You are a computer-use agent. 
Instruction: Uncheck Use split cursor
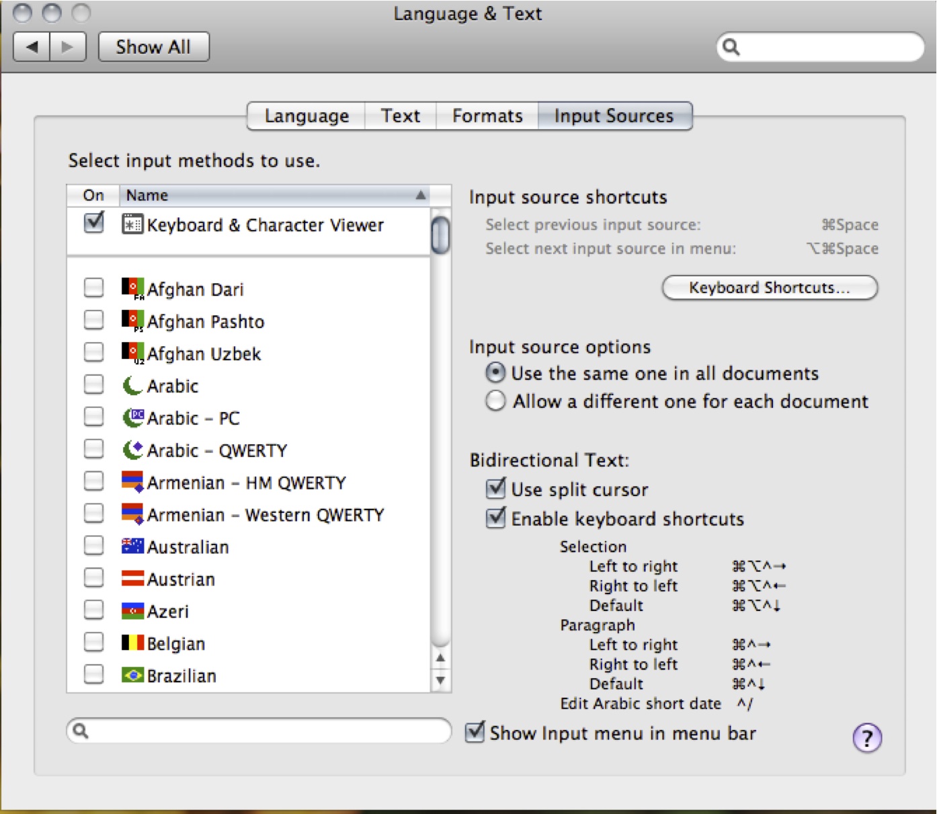(x=496, y=488)
